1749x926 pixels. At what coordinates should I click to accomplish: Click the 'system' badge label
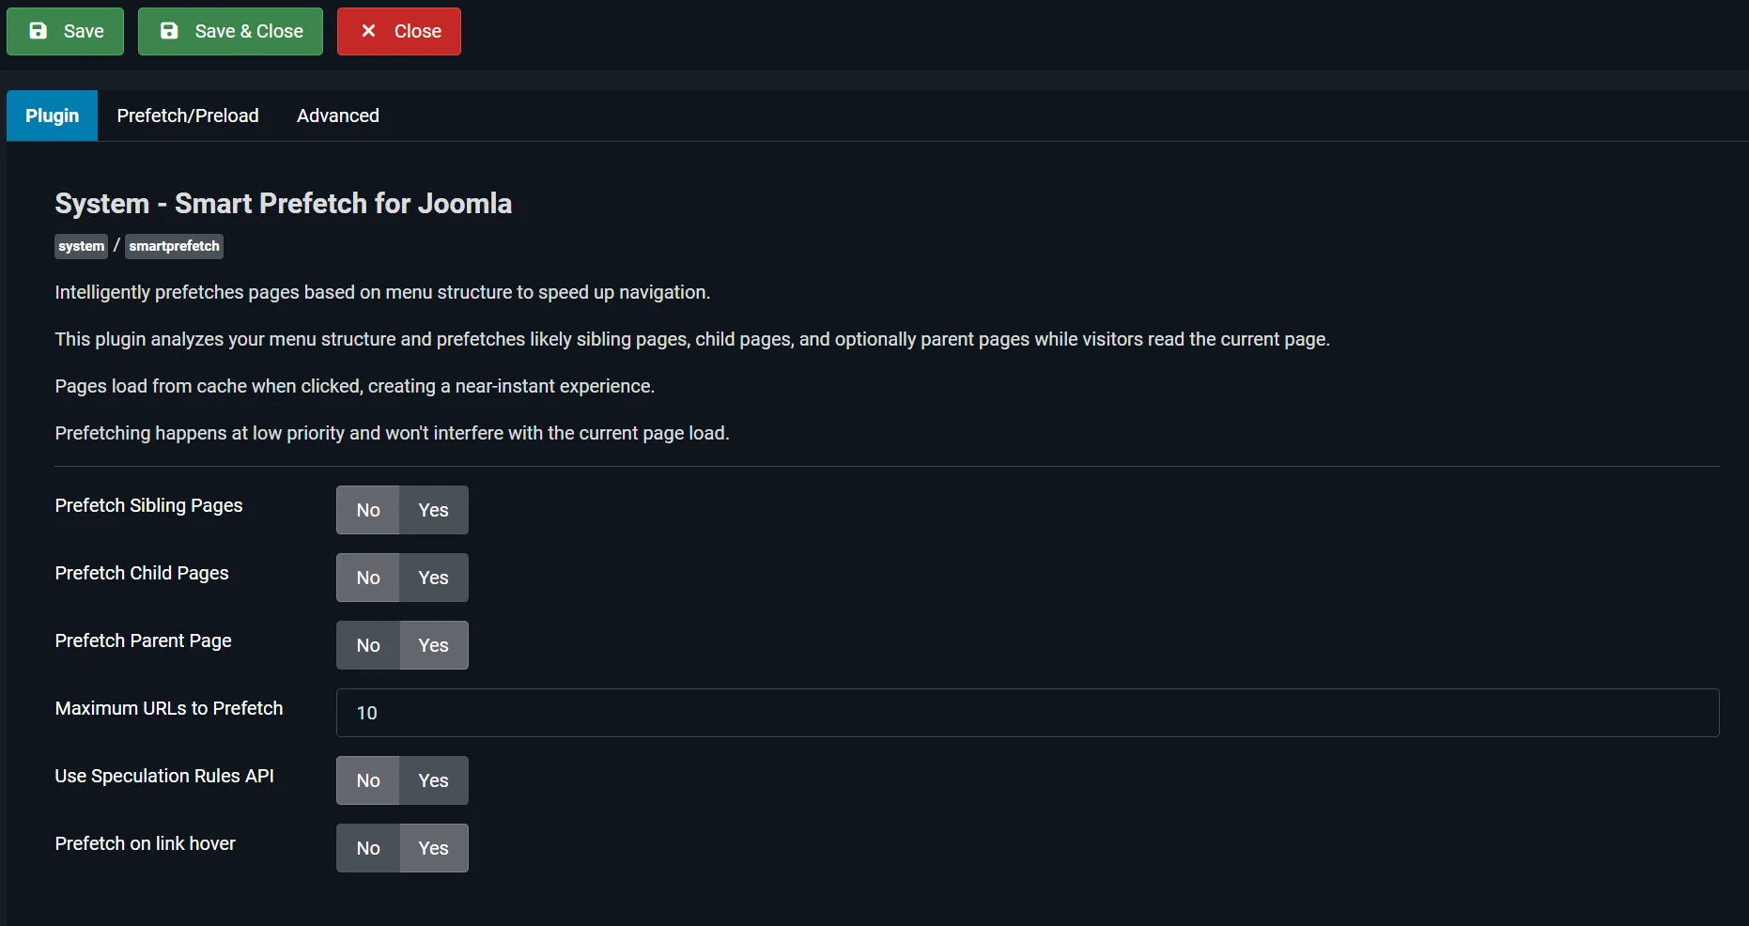81,246
